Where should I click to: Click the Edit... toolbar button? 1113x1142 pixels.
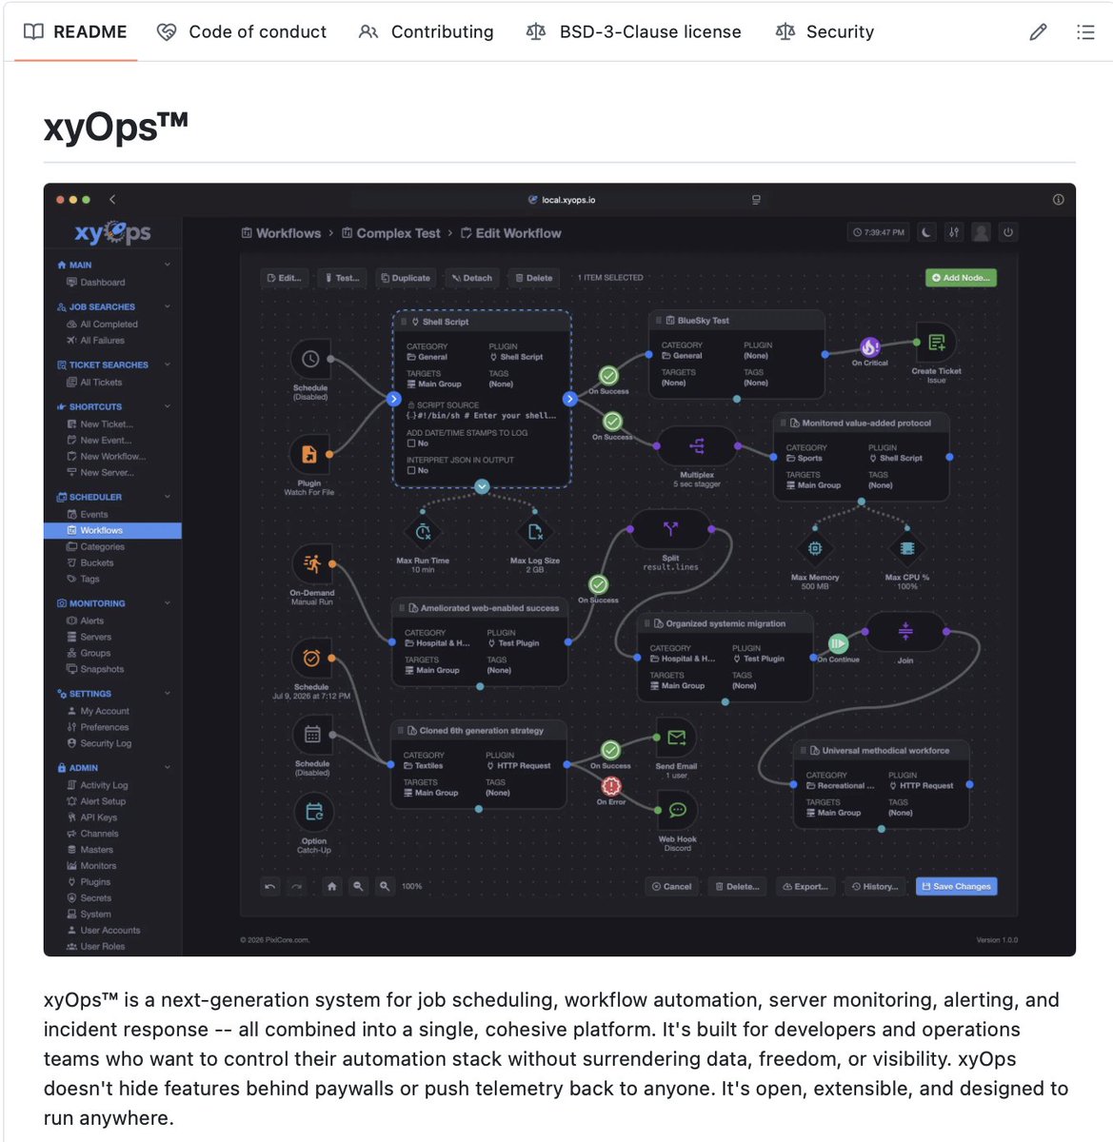click(x=285, y=278)
